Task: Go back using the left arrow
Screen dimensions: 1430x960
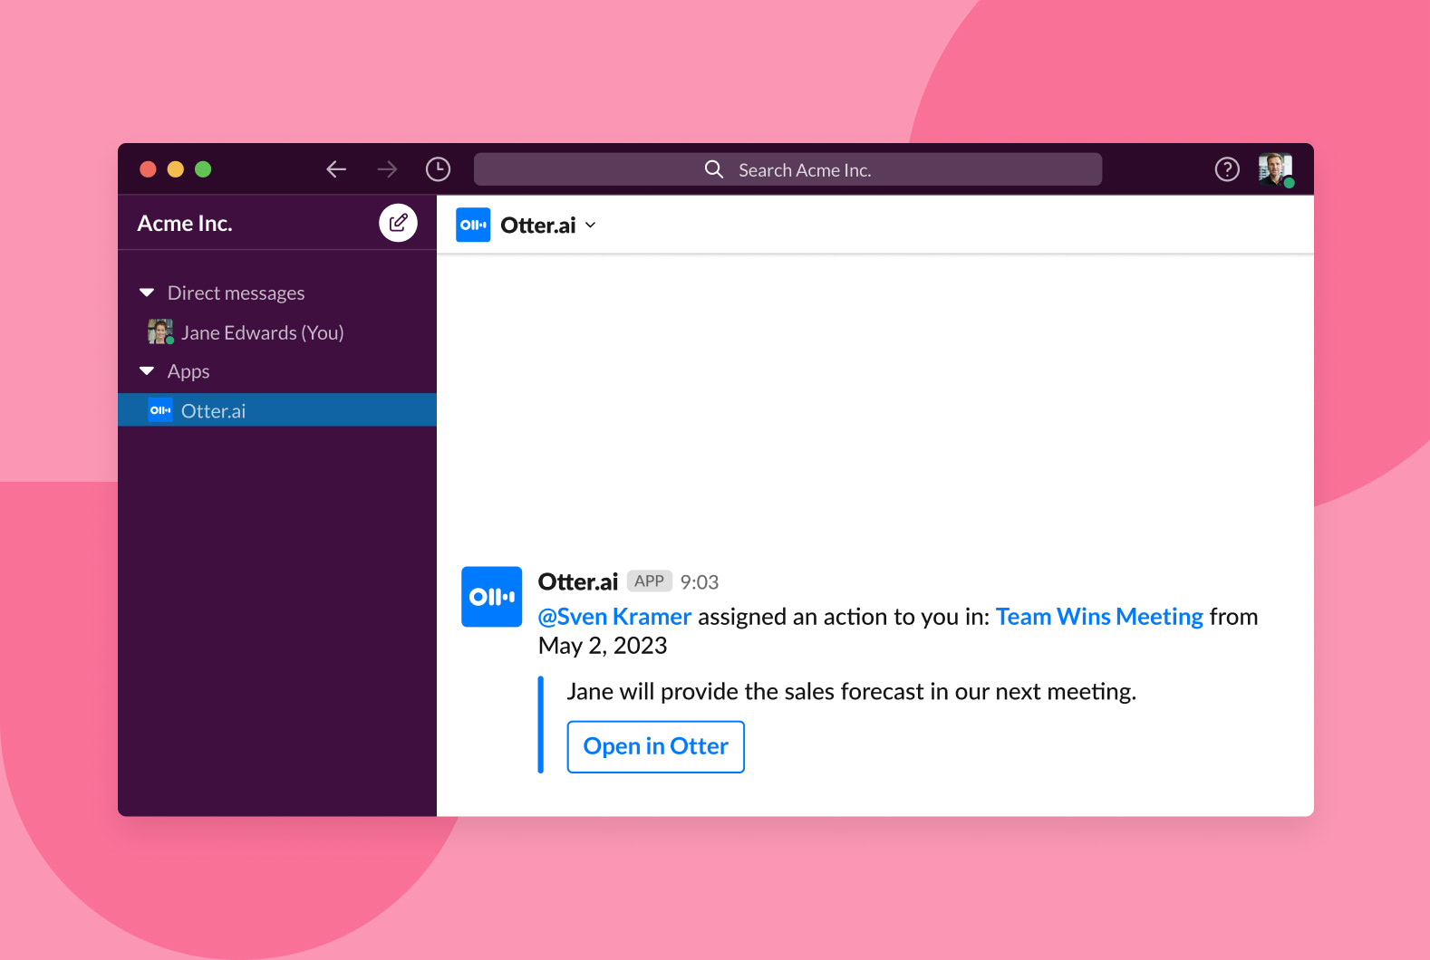Action: click(x=336, y=169)
